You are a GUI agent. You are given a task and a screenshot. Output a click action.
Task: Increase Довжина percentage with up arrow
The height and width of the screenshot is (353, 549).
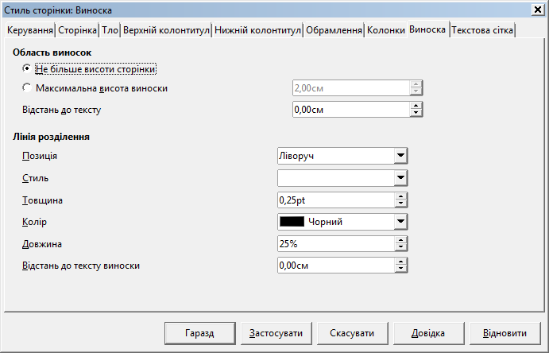coord(401,240)
